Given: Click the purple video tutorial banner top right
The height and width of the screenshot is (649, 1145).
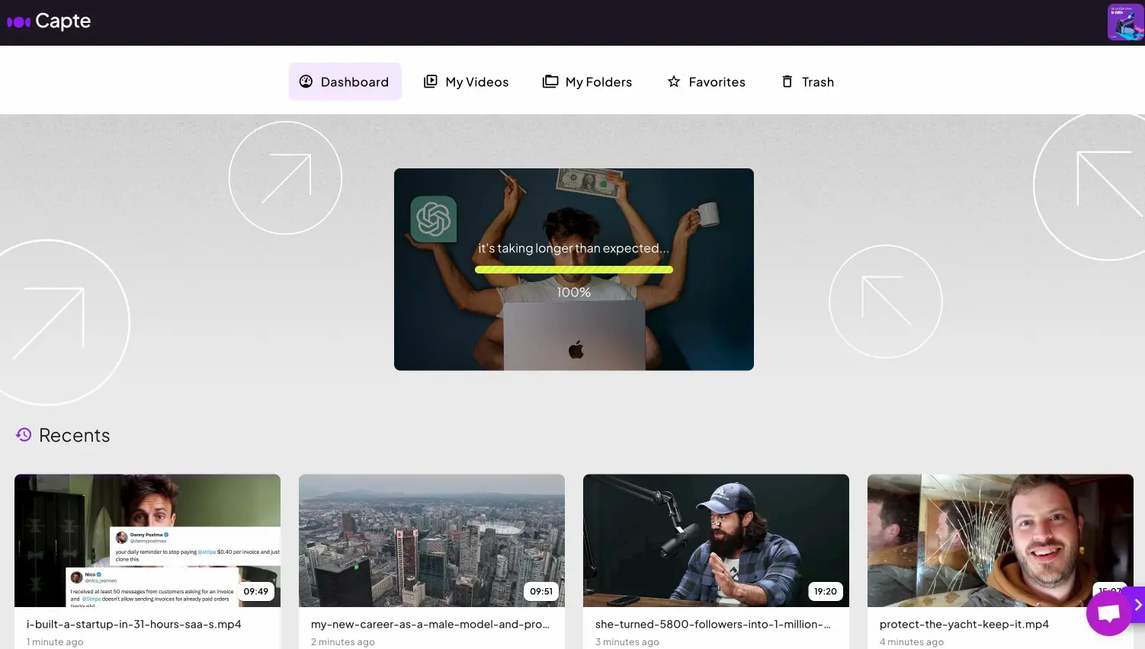Looking at the screenshot, I should (1125, 21).
